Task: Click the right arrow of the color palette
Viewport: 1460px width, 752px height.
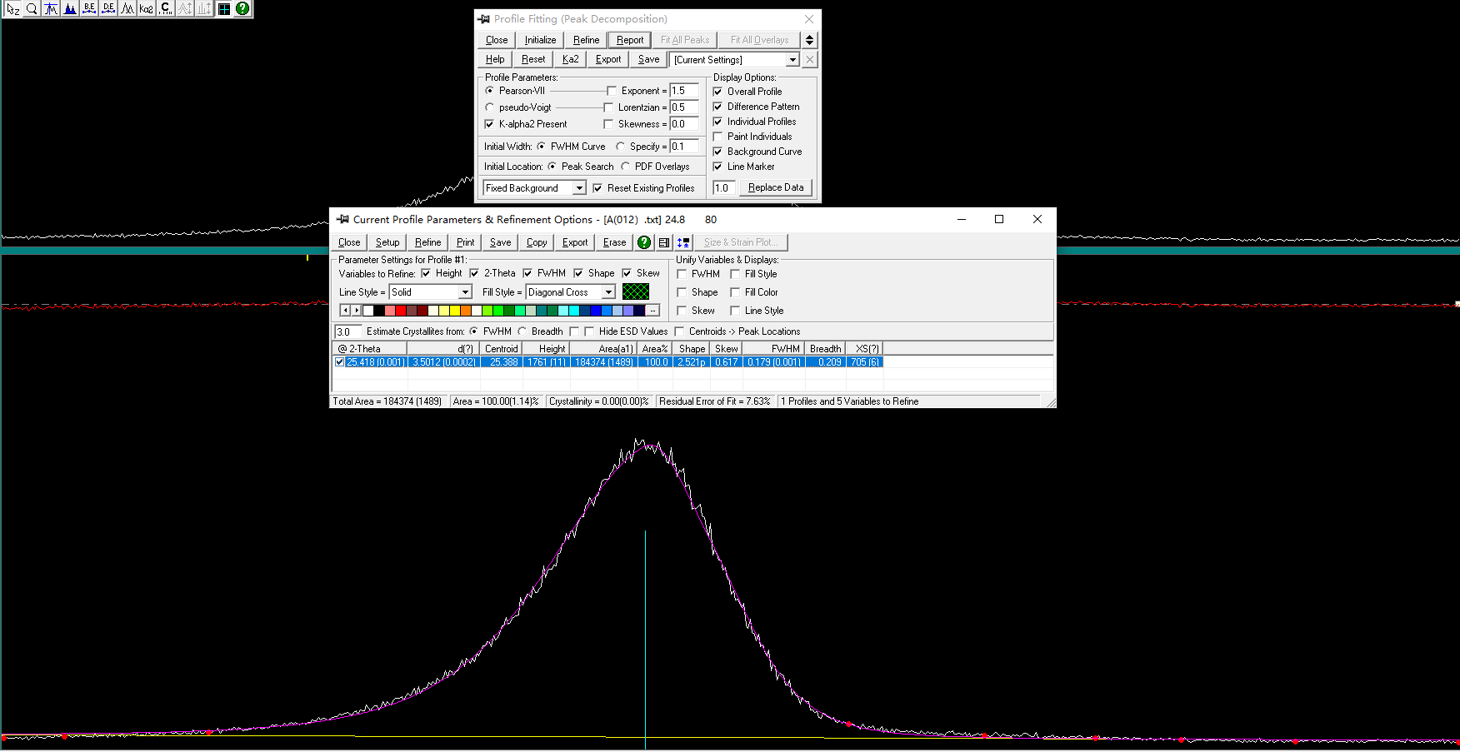Action: click(357, 311)
